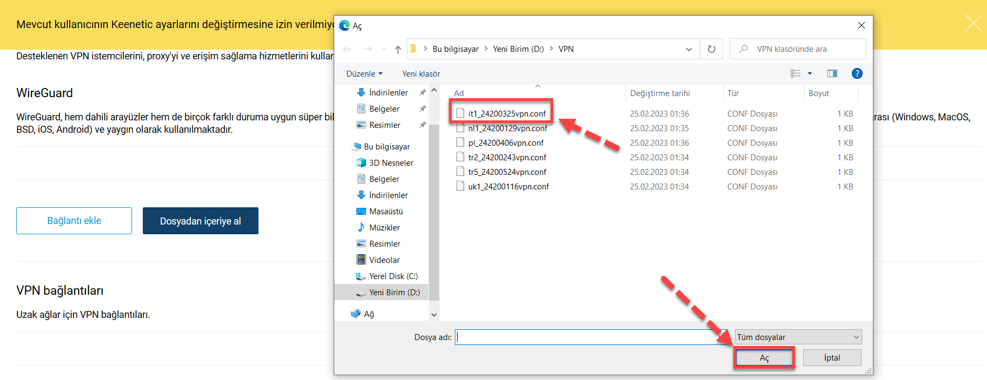Click the Videolar film icon
This screenshot has height=380, width=987.
(361, 260)
